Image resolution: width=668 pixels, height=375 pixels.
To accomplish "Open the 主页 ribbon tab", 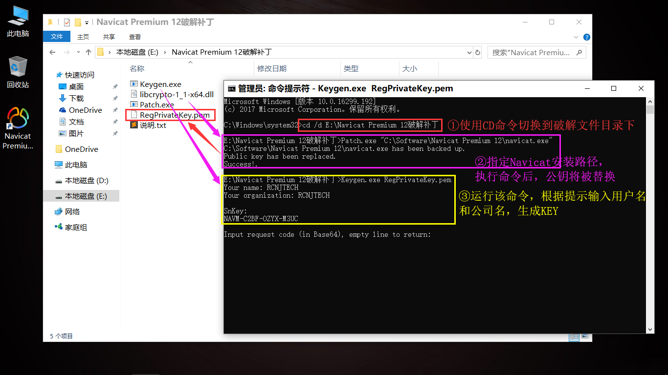I will pos(83,37).
